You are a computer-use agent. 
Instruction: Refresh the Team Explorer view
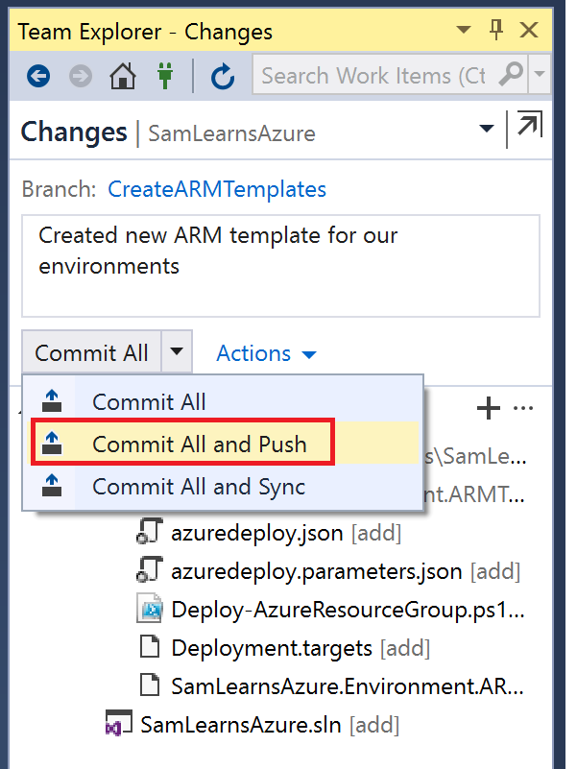click(223, 75)
